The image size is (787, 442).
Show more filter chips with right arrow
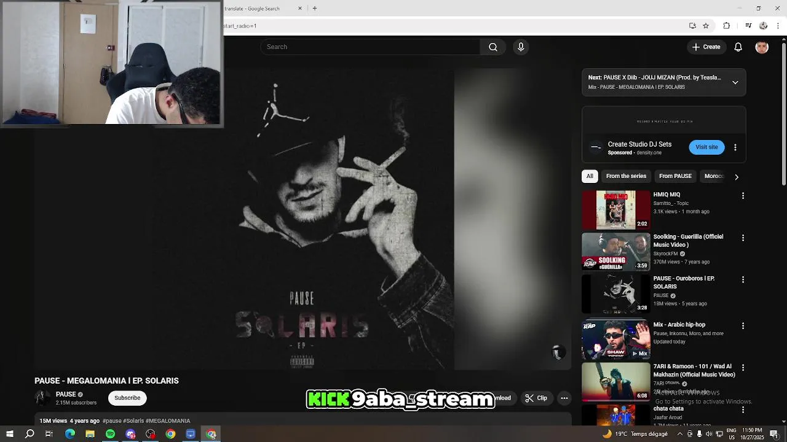tap(737, 177)
